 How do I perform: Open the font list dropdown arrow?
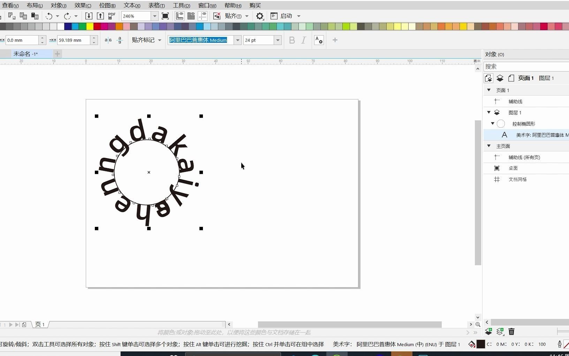tap(238, 40)
